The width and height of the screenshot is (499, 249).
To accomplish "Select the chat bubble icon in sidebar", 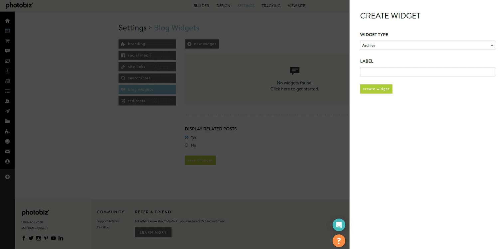I will (x=7, y=51).
